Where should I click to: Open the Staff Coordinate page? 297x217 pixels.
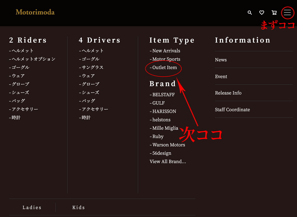[232, 110]
